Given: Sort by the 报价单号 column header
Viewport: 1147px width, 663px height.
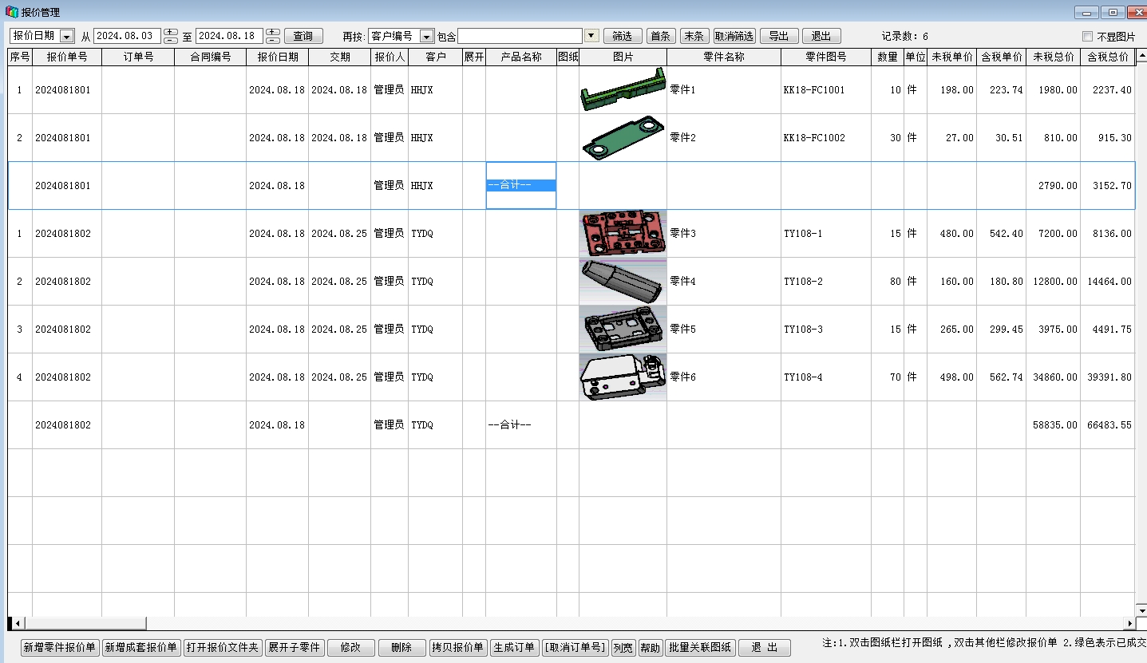Looking at the screenshot, I should (67, 57).
